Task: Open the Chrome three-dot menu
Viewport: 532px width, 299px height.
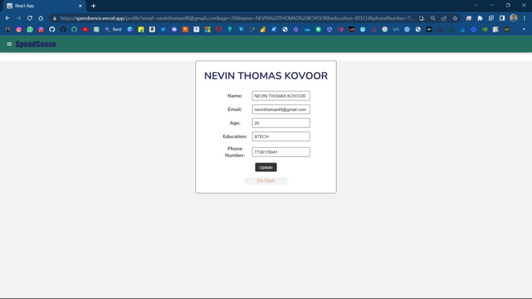Action: [x=524, y=18]
